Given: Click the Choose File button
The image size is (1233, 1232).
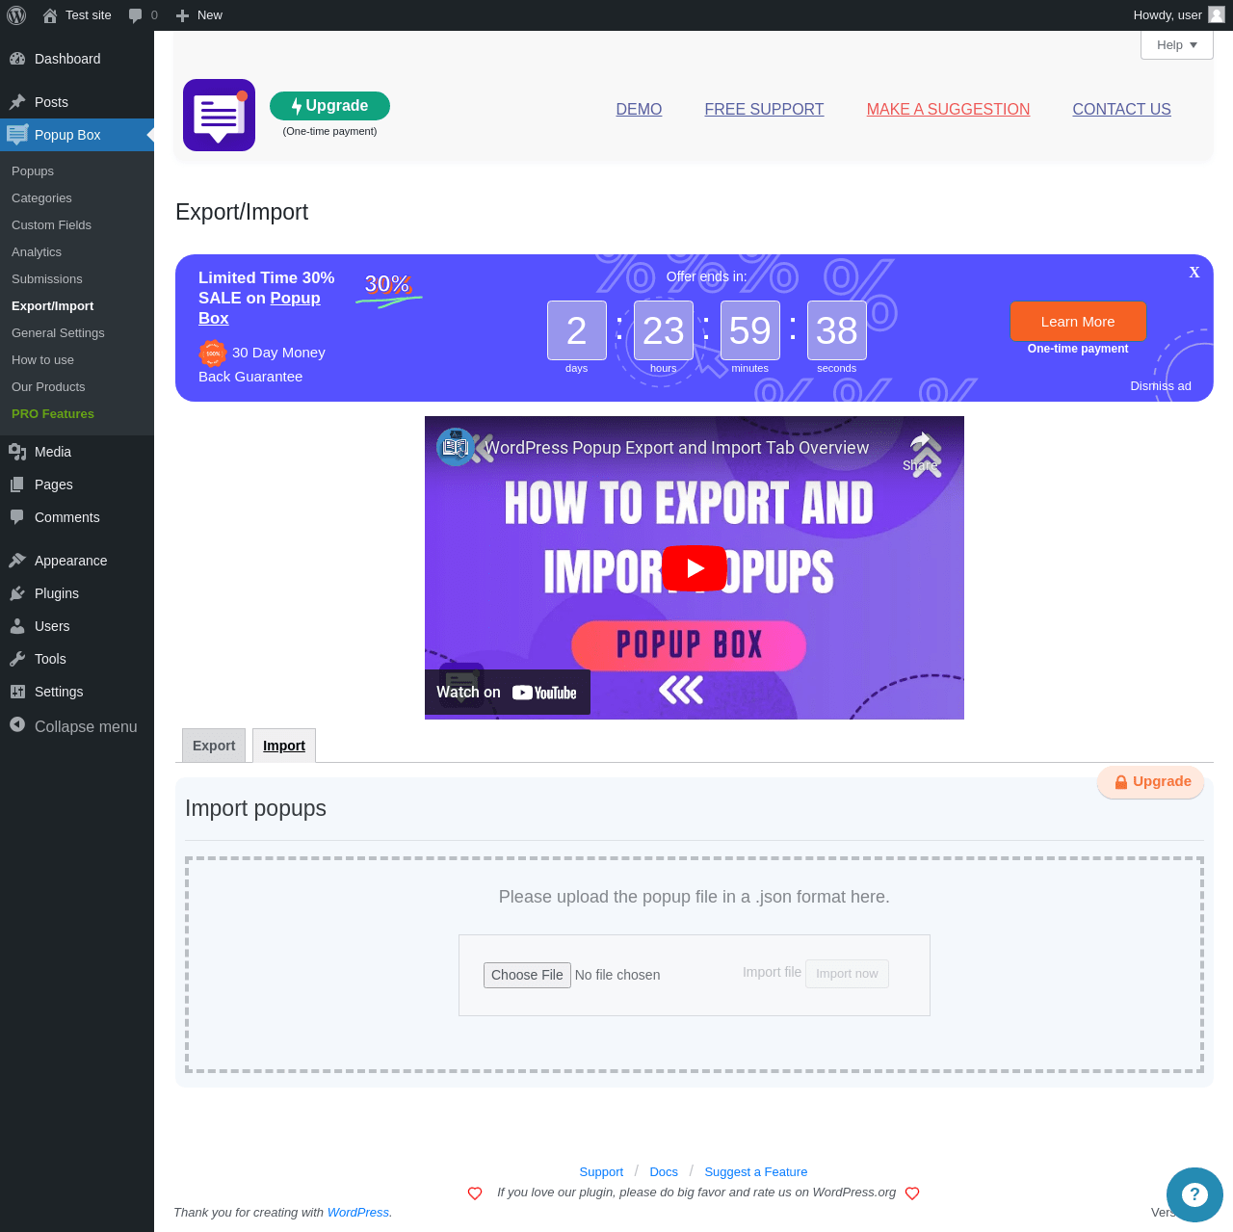Looking at the screenshot, I should pos(527,975).
